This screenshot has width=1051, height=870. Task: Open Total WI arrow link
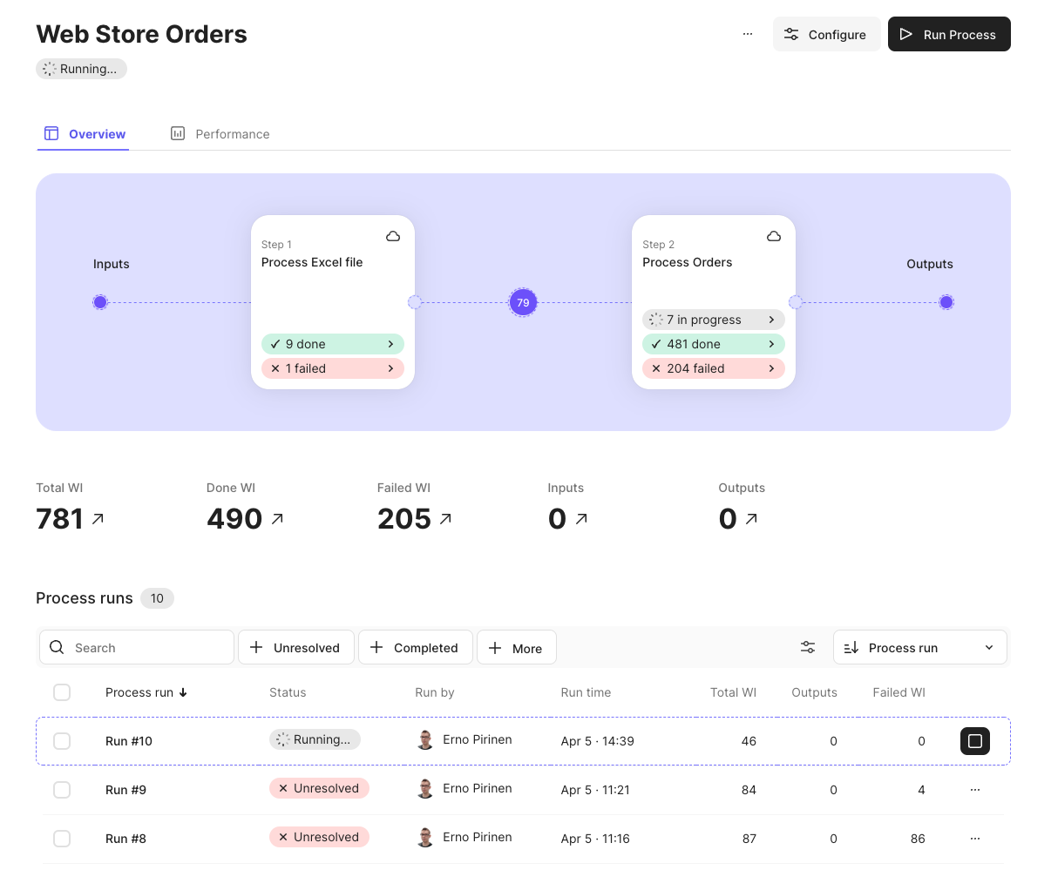pyautogui.click(x=98, y=518)
